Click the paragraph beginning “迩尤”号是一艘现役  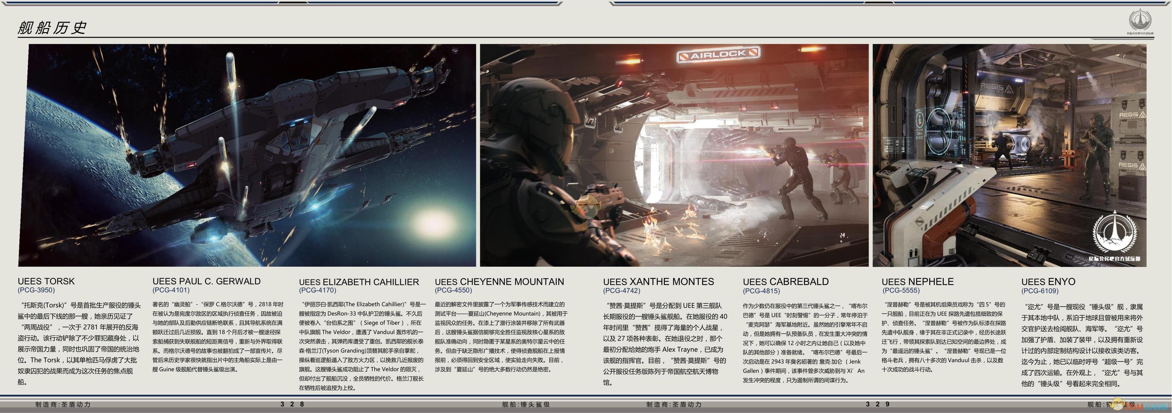tap(1082, 345)
